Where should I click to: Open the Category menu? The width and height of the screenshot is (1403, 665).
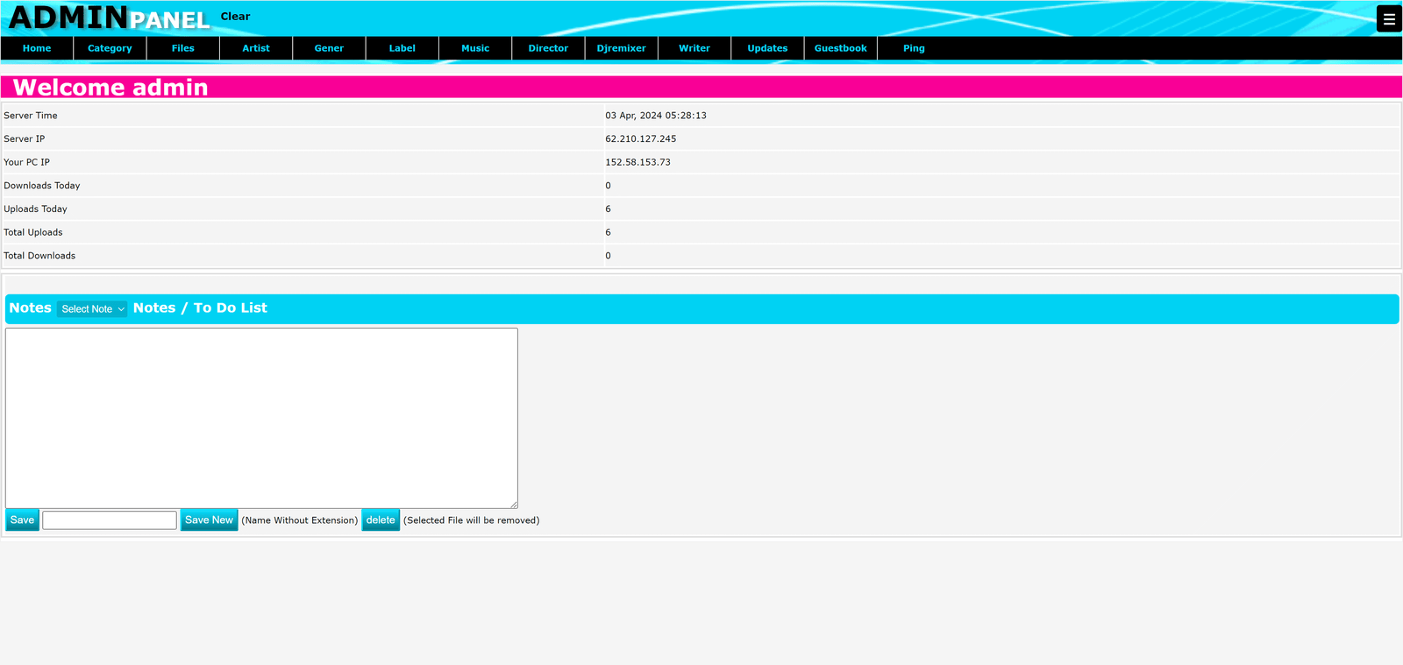tap(110, 48)
